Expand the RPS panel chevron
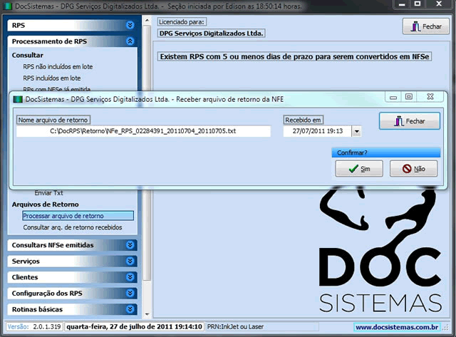 pyautogui.click(x=130, y=26)
